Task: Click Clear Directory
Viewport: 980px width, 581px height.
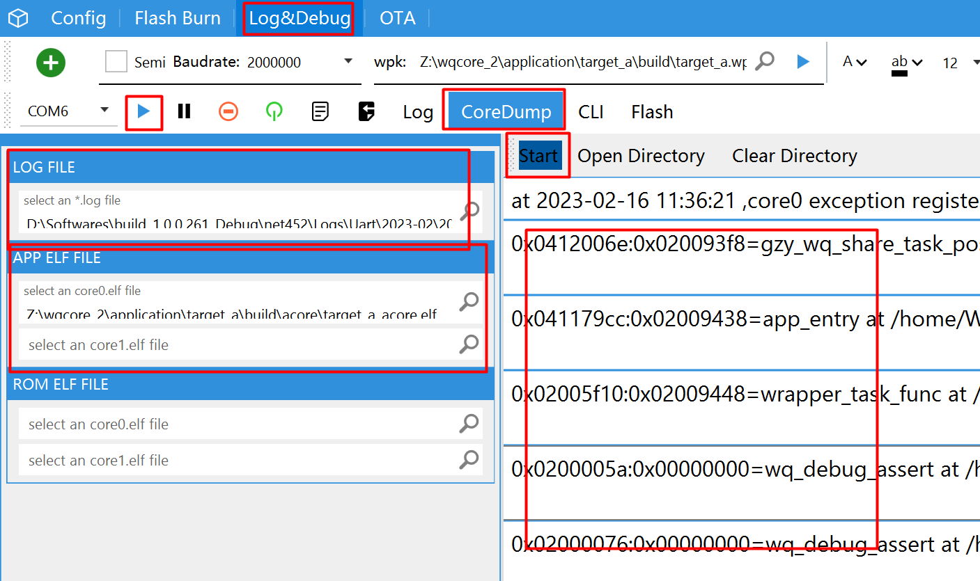Action: click(794, 155)
